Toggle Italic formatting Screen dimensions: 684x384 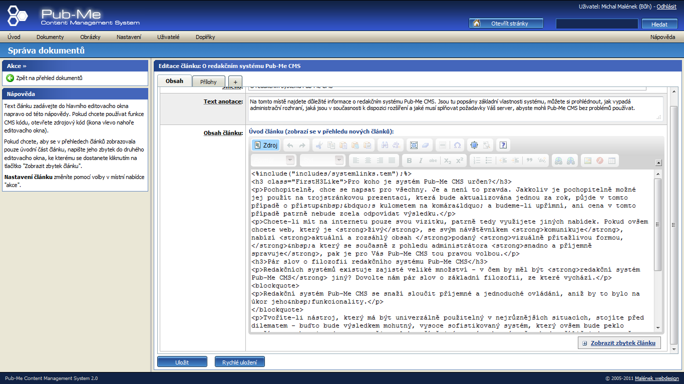pyautogui.click(x=421, y=160)
